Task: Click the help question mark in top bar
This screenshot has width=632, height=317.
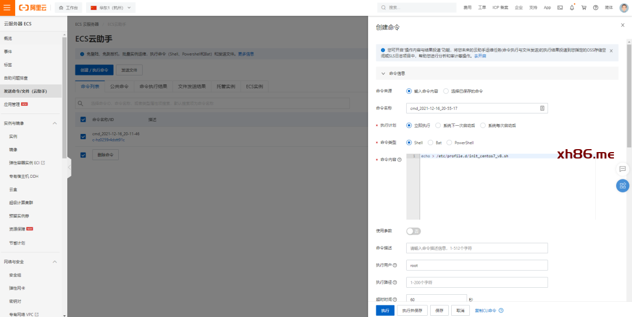Action: tap(596, 8)
